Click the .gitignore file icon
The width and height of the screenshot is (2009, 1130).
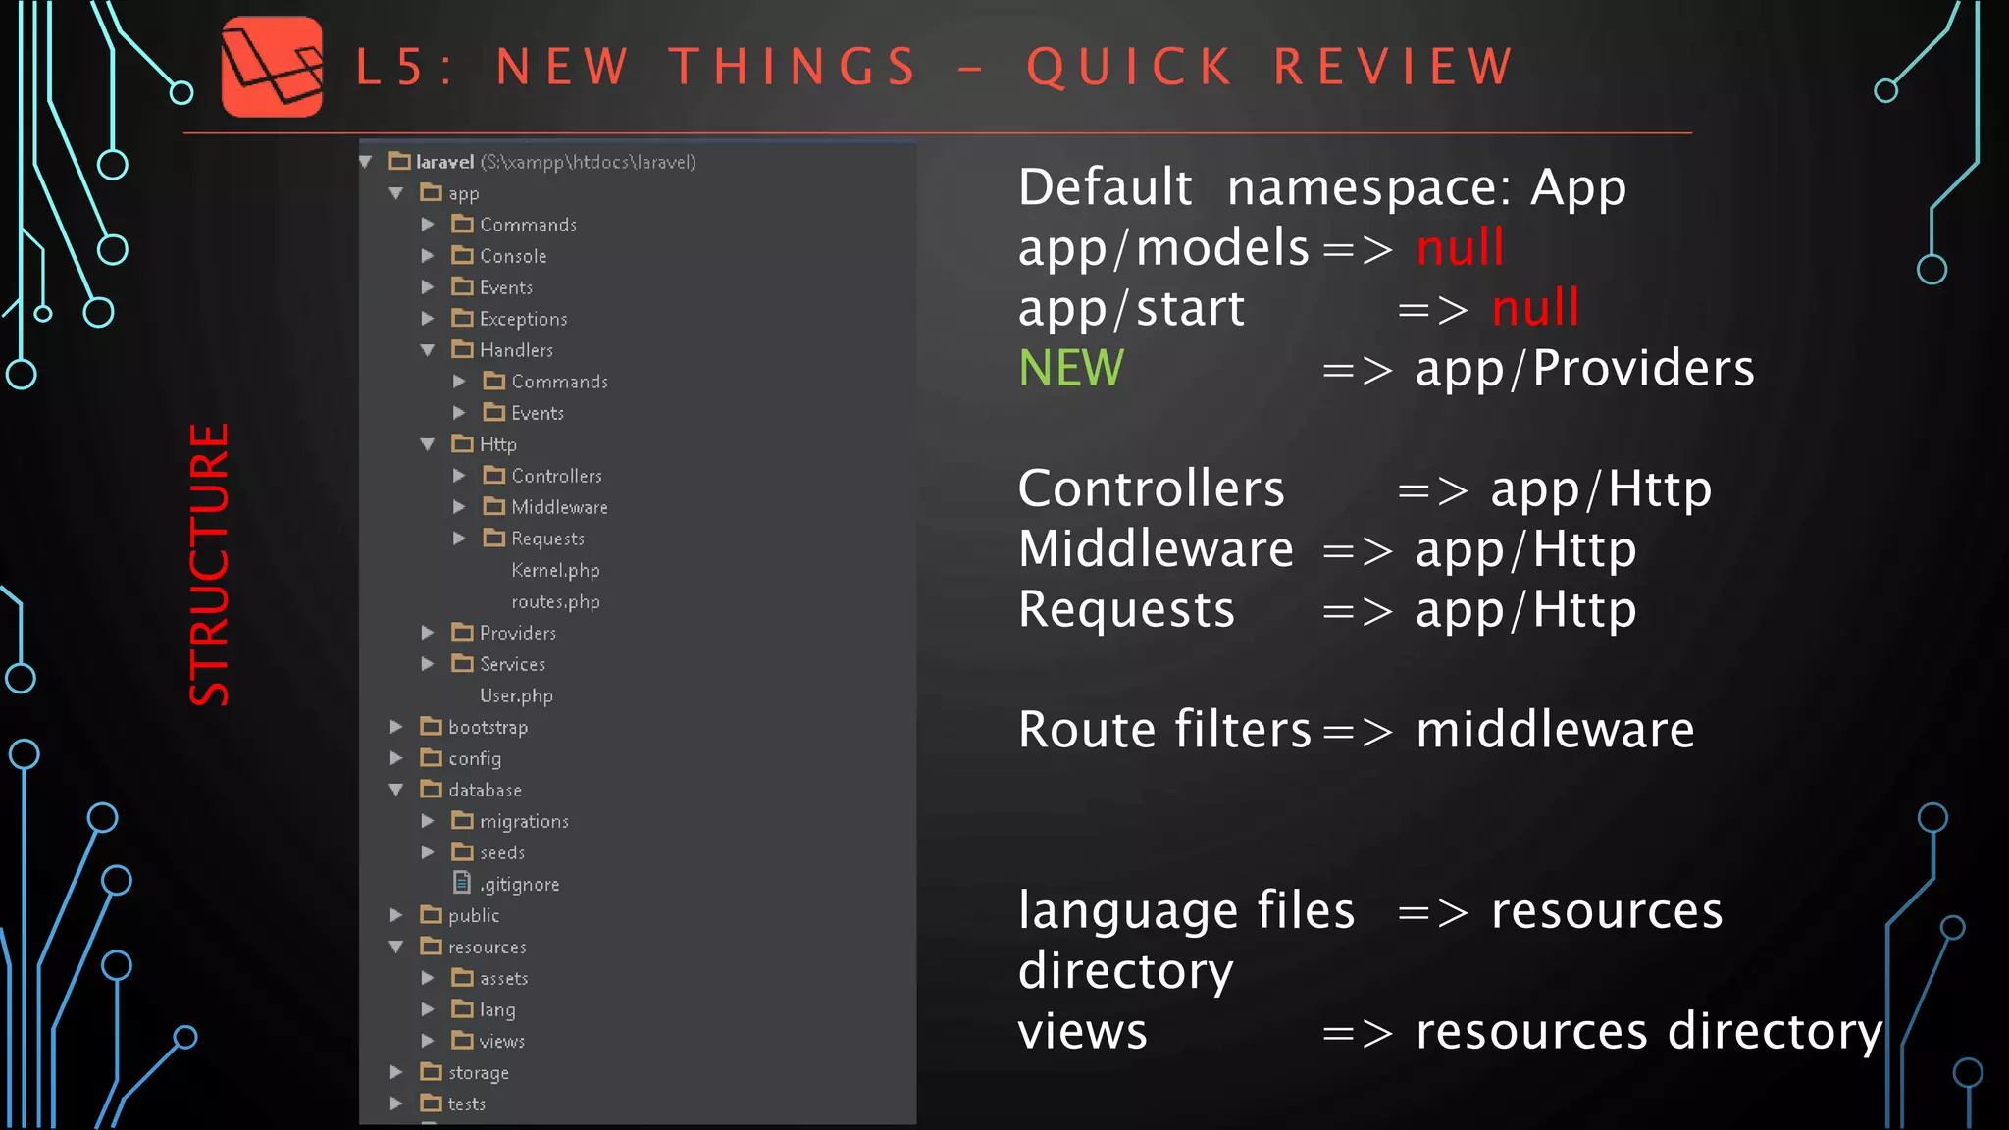462,883
